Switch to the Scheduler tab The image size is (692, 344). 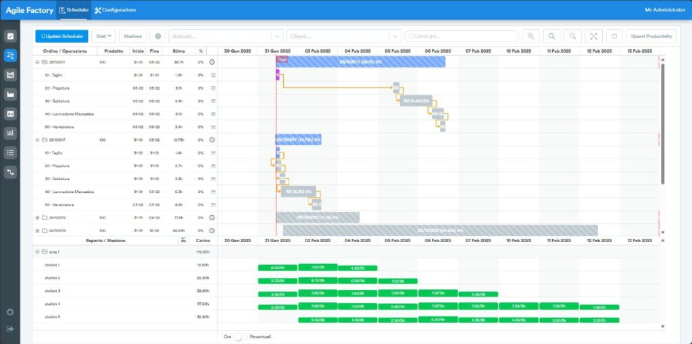(74, 10)
